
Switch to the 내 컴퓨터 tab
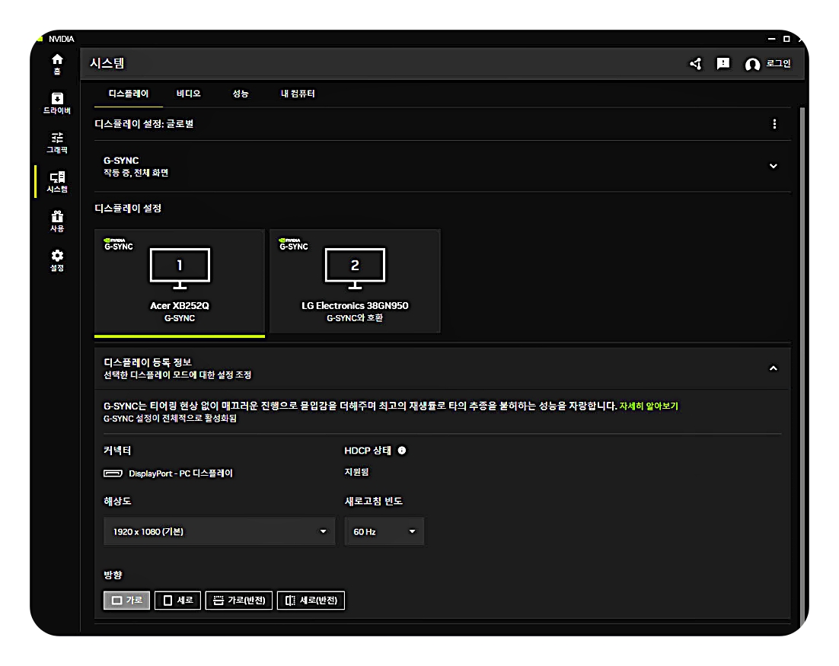click(x=298, y=94)
